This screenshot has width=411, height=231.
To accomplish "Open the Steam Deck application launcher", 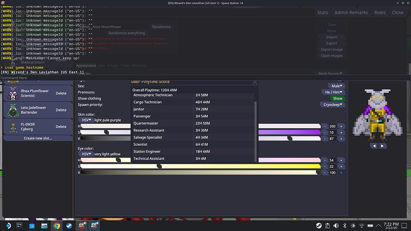I will 8,226.
